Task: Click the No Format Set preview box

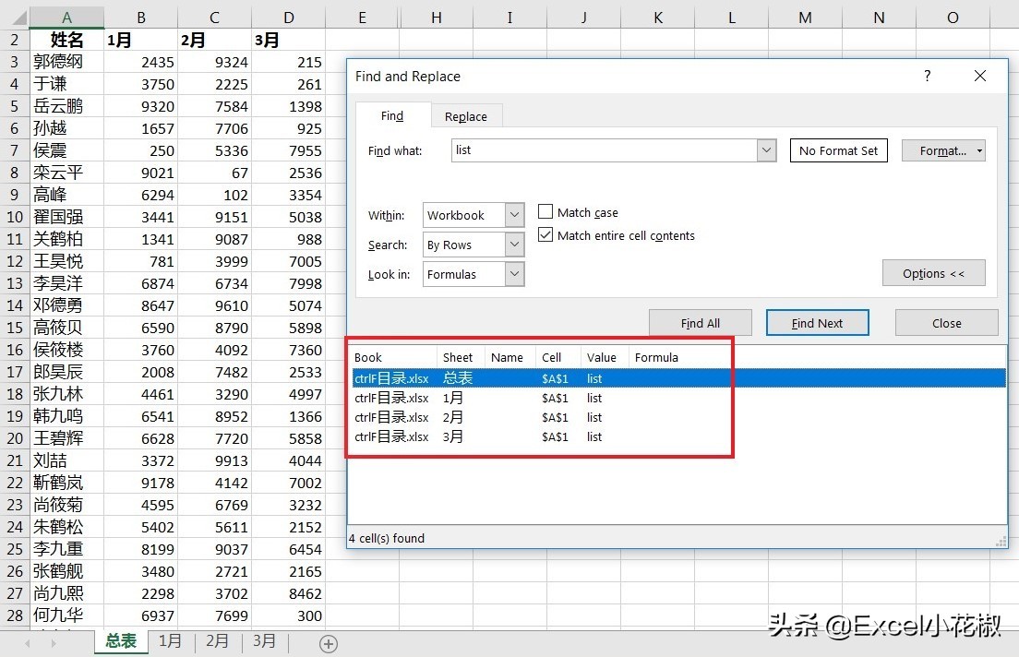Action: tap(838, 150)
